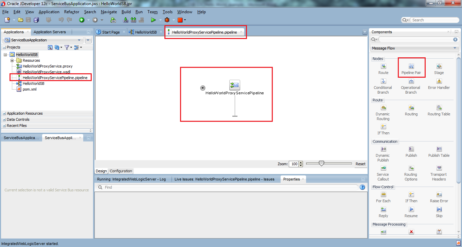Viewport: 462px width, 247px height.
Task: Select the Pipeline Pair component
Action: click(x=411, y=69)
